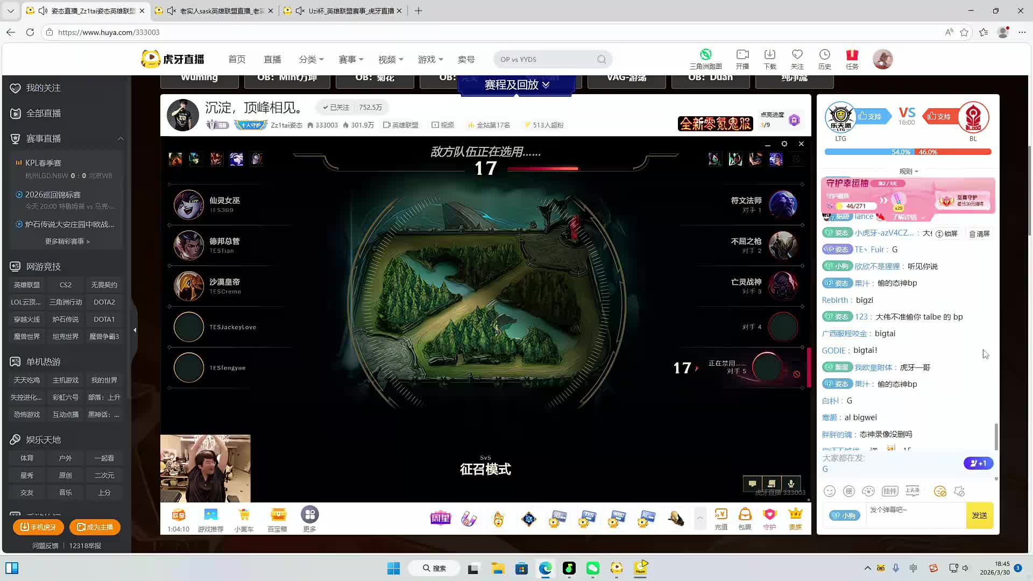Toggle gift effects block icon
Viewport: 1033px width, 581px height.
tap(959, 491)
